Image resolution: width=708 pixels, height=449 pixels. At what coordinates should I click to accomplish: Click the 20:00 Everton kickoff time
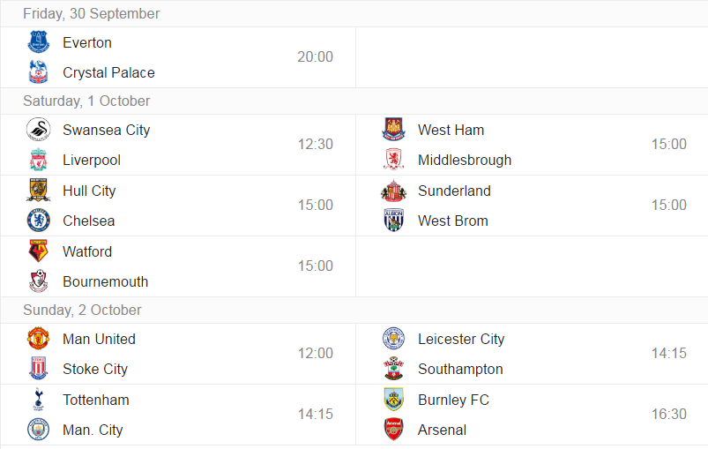[x=315, y=57]
